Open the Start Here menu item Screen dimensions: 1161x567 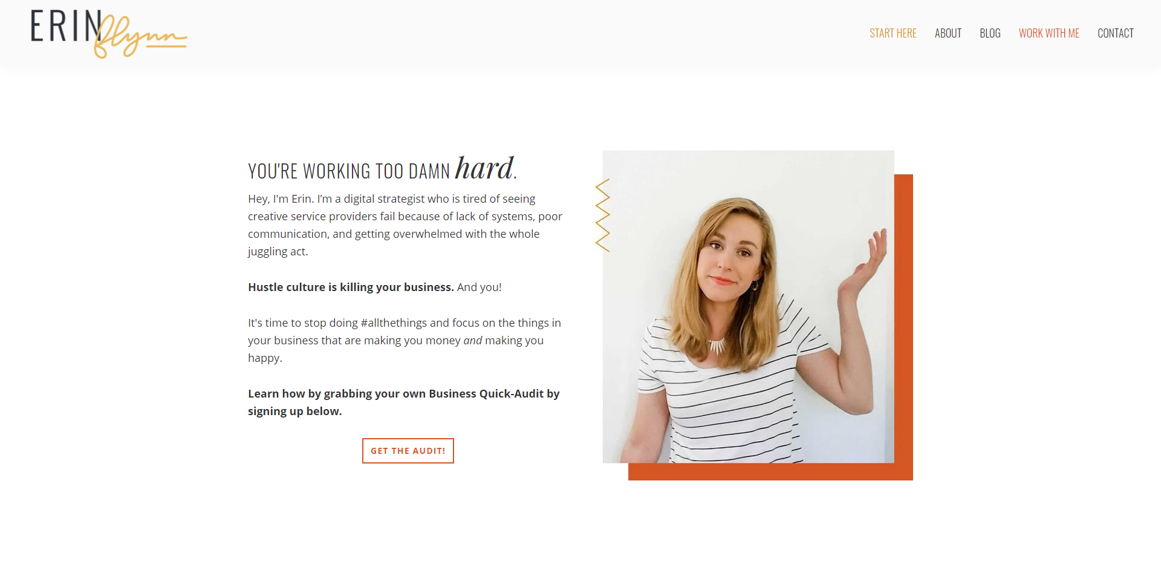point(893,33)
